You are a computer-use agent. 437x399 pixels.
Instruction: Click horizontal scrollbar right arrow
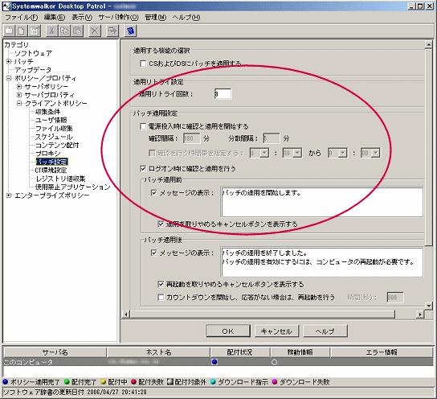coord(420,315)
